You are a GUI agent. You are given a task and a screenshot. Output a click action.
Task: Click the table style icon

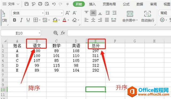coord(45,20)
